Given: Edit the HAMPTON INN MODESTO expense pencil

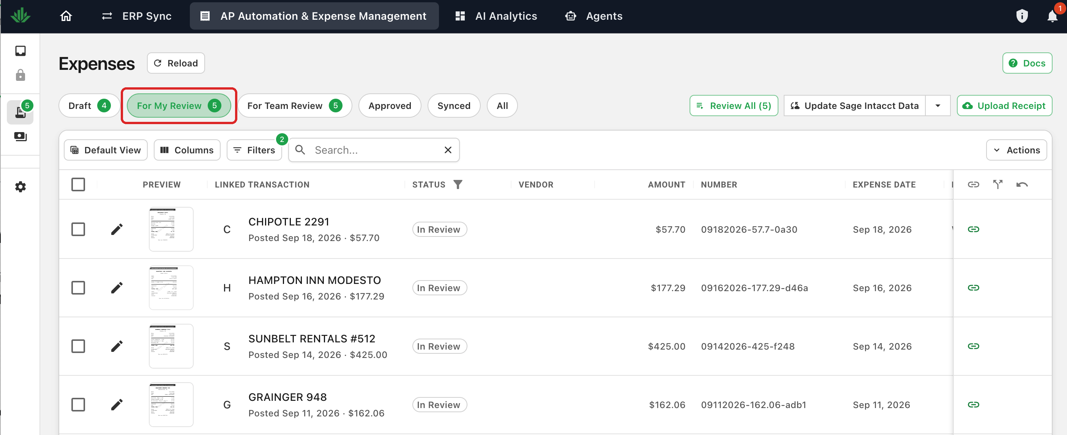Looking at the screenshot, I should 117,288.
